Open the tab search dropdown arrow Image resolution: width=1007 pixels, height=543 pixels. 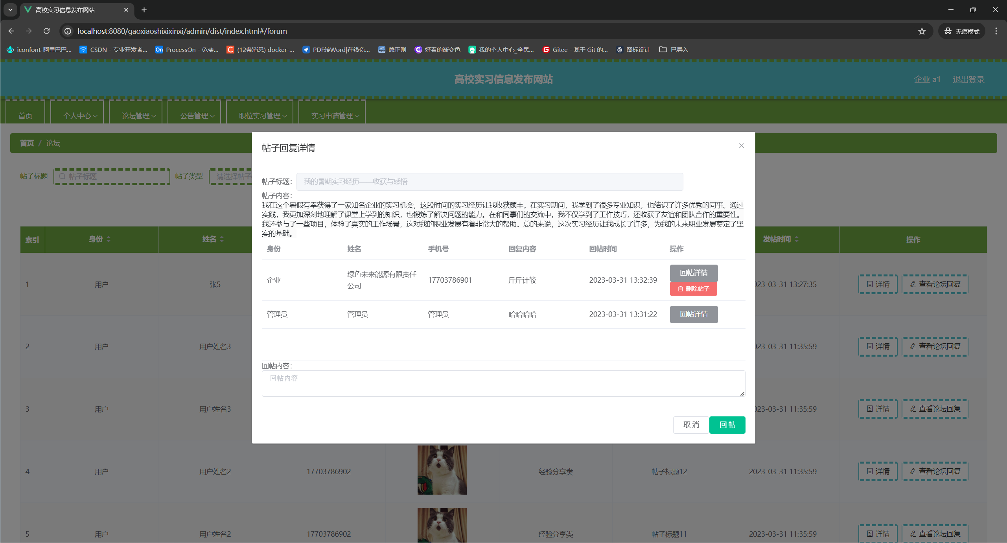tap(10, 10)
